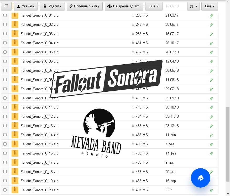Click the time 6:37
230x196 pixels.
click(169, 190)
